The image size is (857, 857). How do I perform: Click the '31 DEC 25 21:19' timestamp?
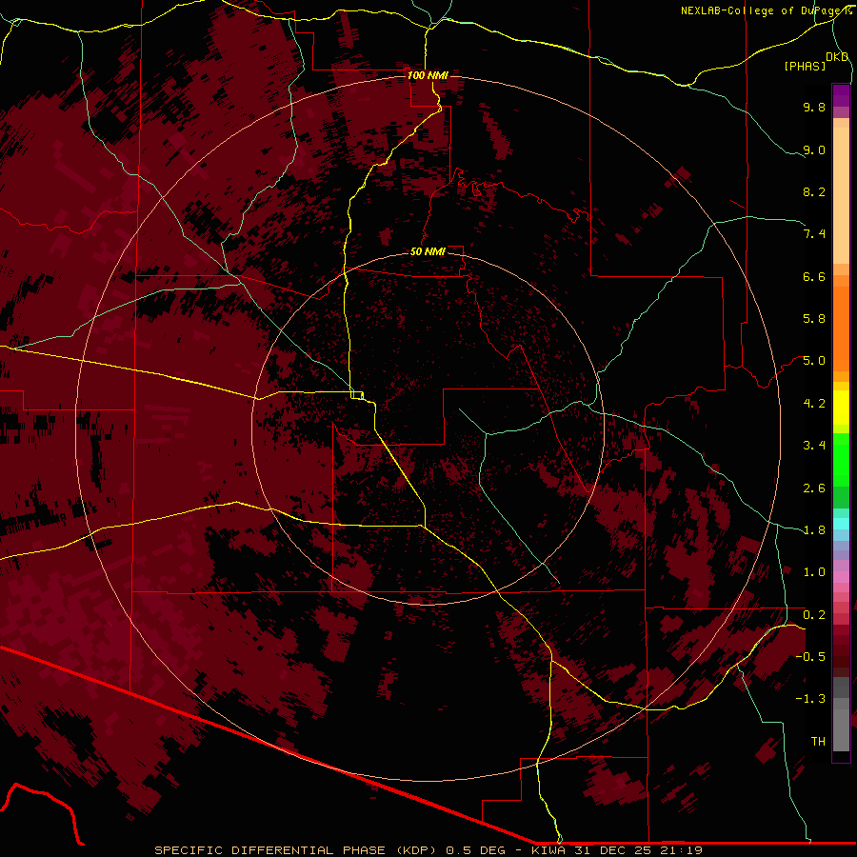click(638, 850)
